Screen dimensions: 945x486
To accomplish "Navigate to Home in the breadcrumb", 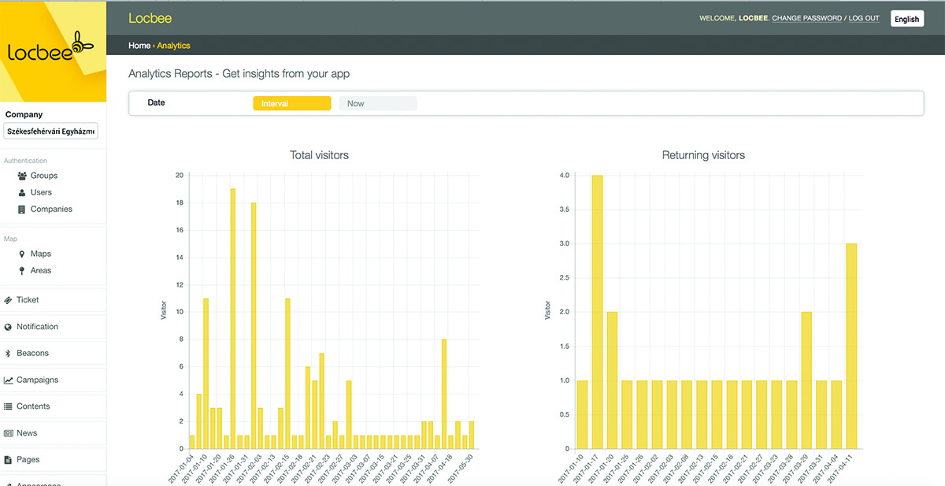I will click(x=139, y=46).
